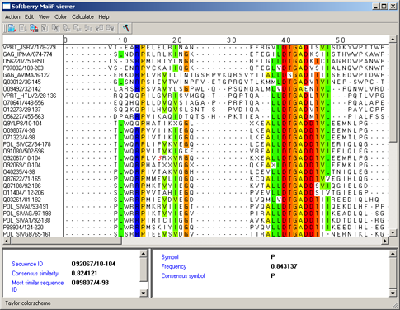Click ruler position 40
This screenshot has height=310, width=400.
[x=286, y=40]
